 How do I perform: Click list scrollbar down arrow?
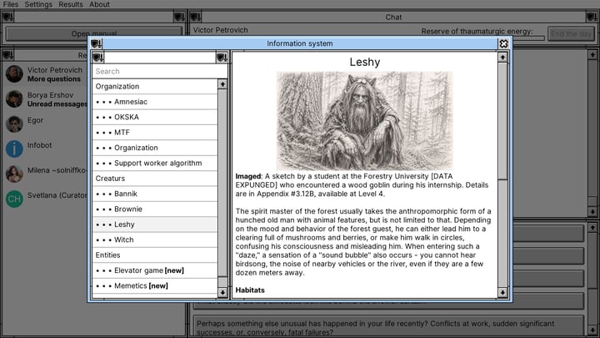click(x=222, y=293)
